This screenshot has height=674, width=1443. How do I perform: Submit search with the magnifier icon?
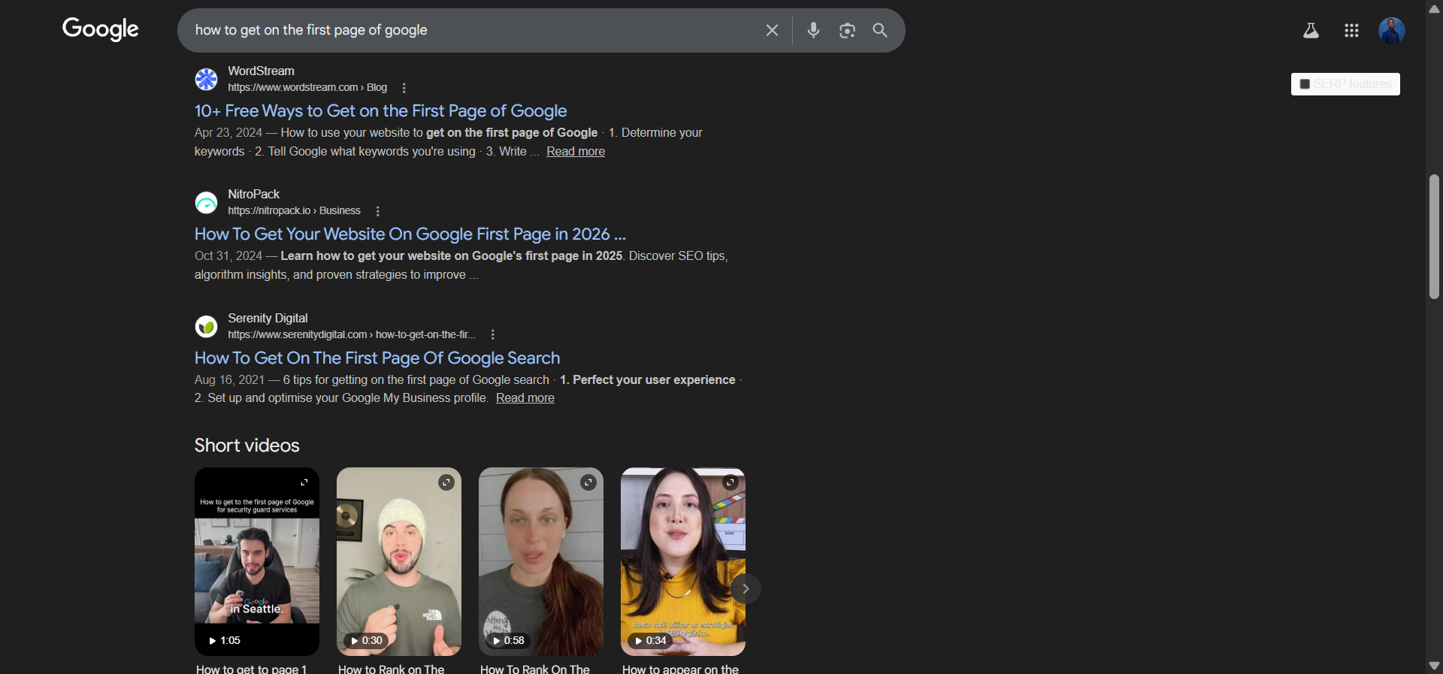point(880,30)
